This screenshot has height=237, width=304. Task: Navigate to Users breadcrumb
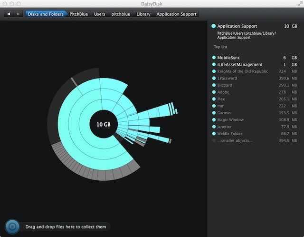(x=99, y=14)
